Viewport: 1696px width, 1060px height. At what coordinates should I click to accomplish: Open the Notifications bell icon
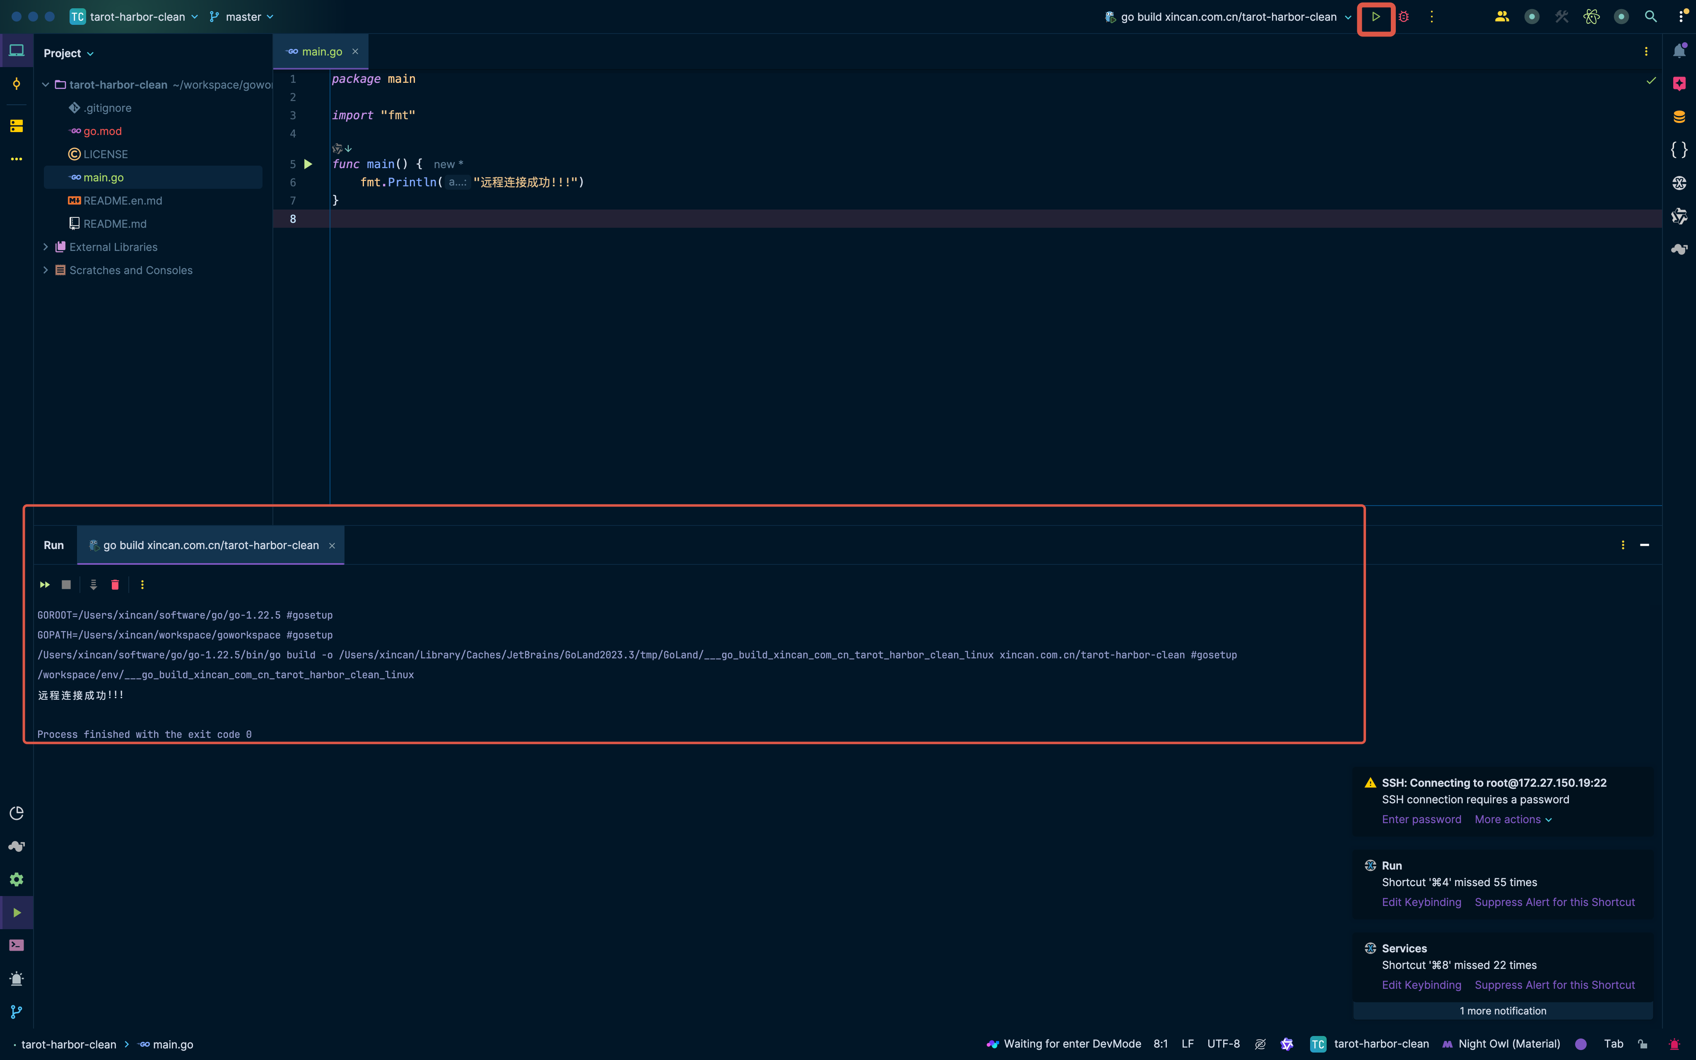[x=1679, y=51]
